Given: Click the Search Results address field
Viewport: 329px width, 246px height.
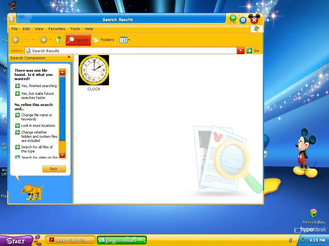Looking at the screenshot, I should [x=131, y=51].
